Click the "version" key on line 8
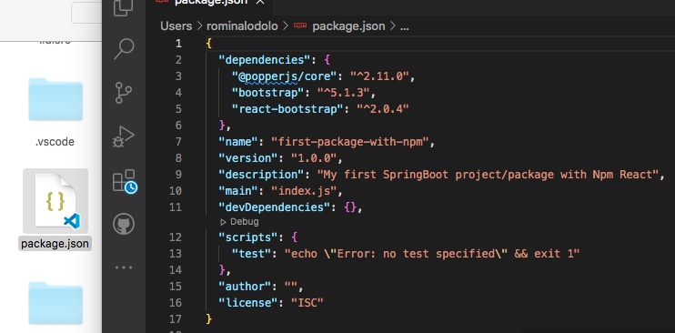Screen dimensions: 675x333 pyautogui.click(x=248, y=158)
